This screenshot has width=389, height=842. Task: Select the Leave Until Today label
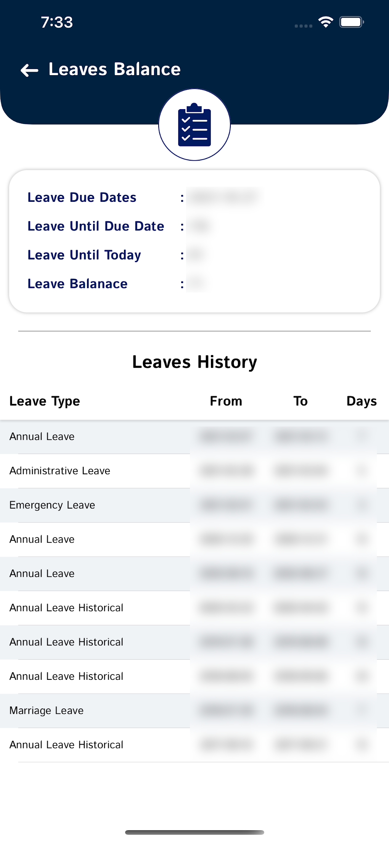click(84, 255)
